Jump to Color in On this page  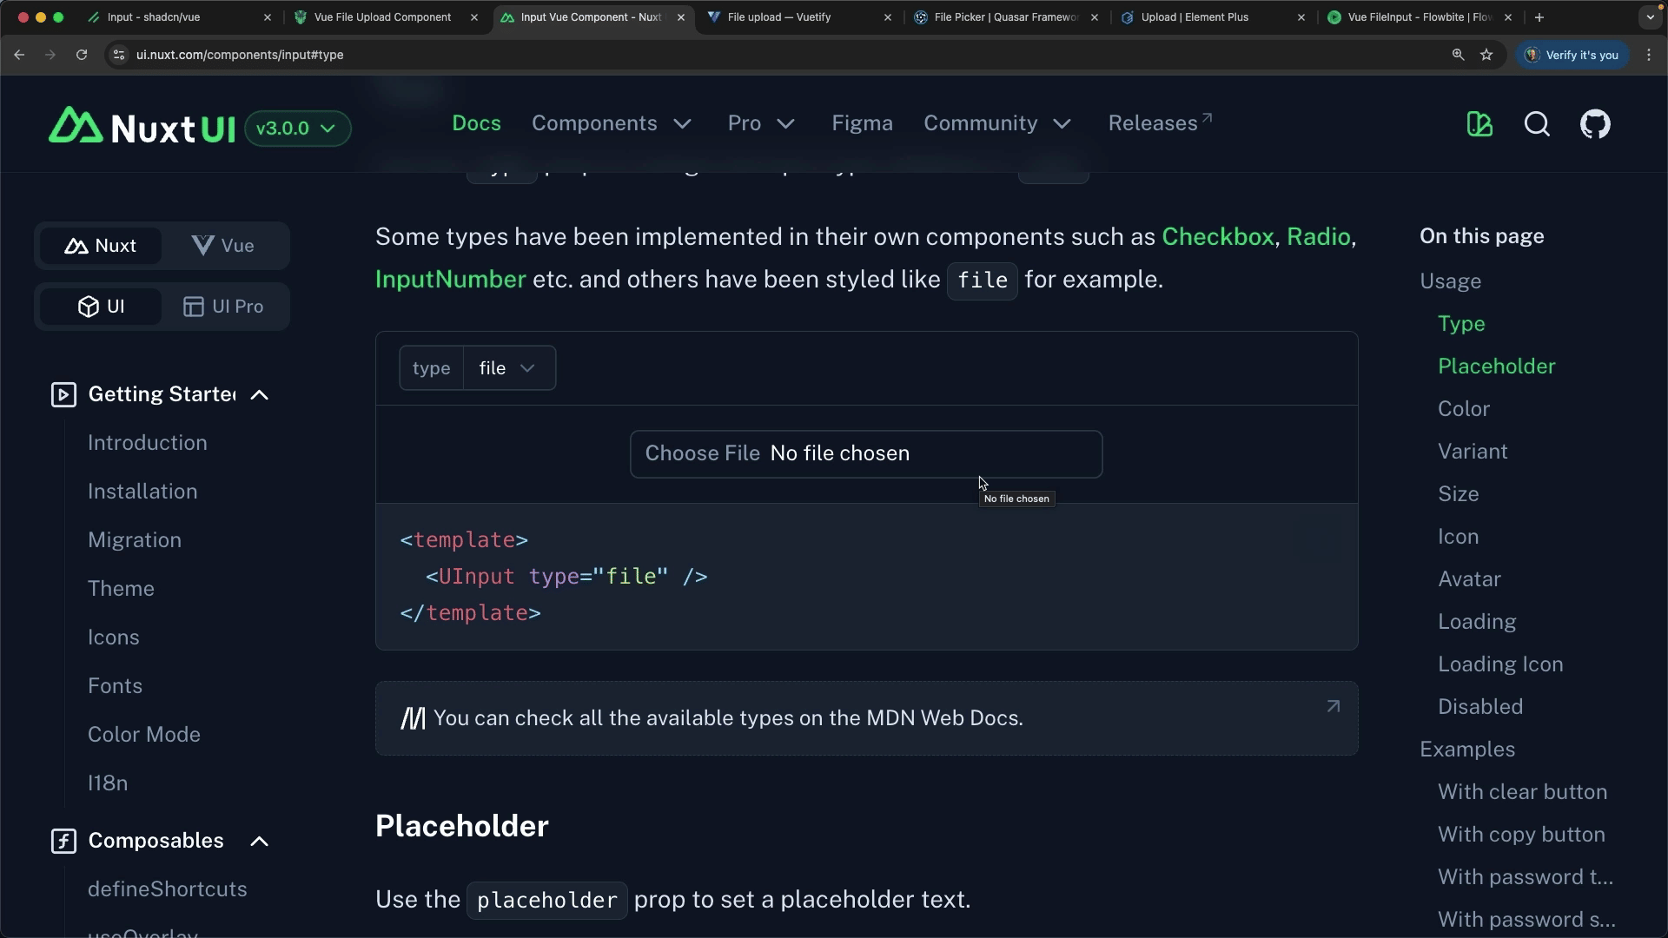click(x=1464, y=409)
